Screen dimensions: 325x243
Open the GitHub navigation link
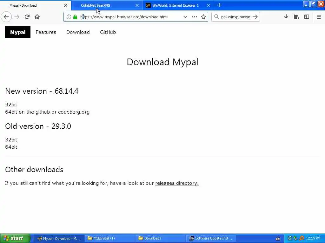point(108,32)
